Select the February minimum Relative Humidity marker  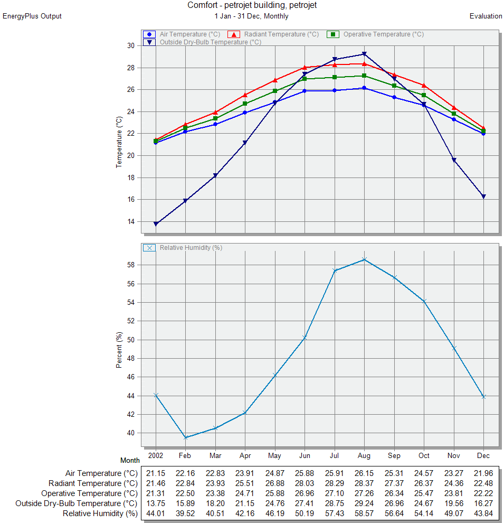point(185,437)
